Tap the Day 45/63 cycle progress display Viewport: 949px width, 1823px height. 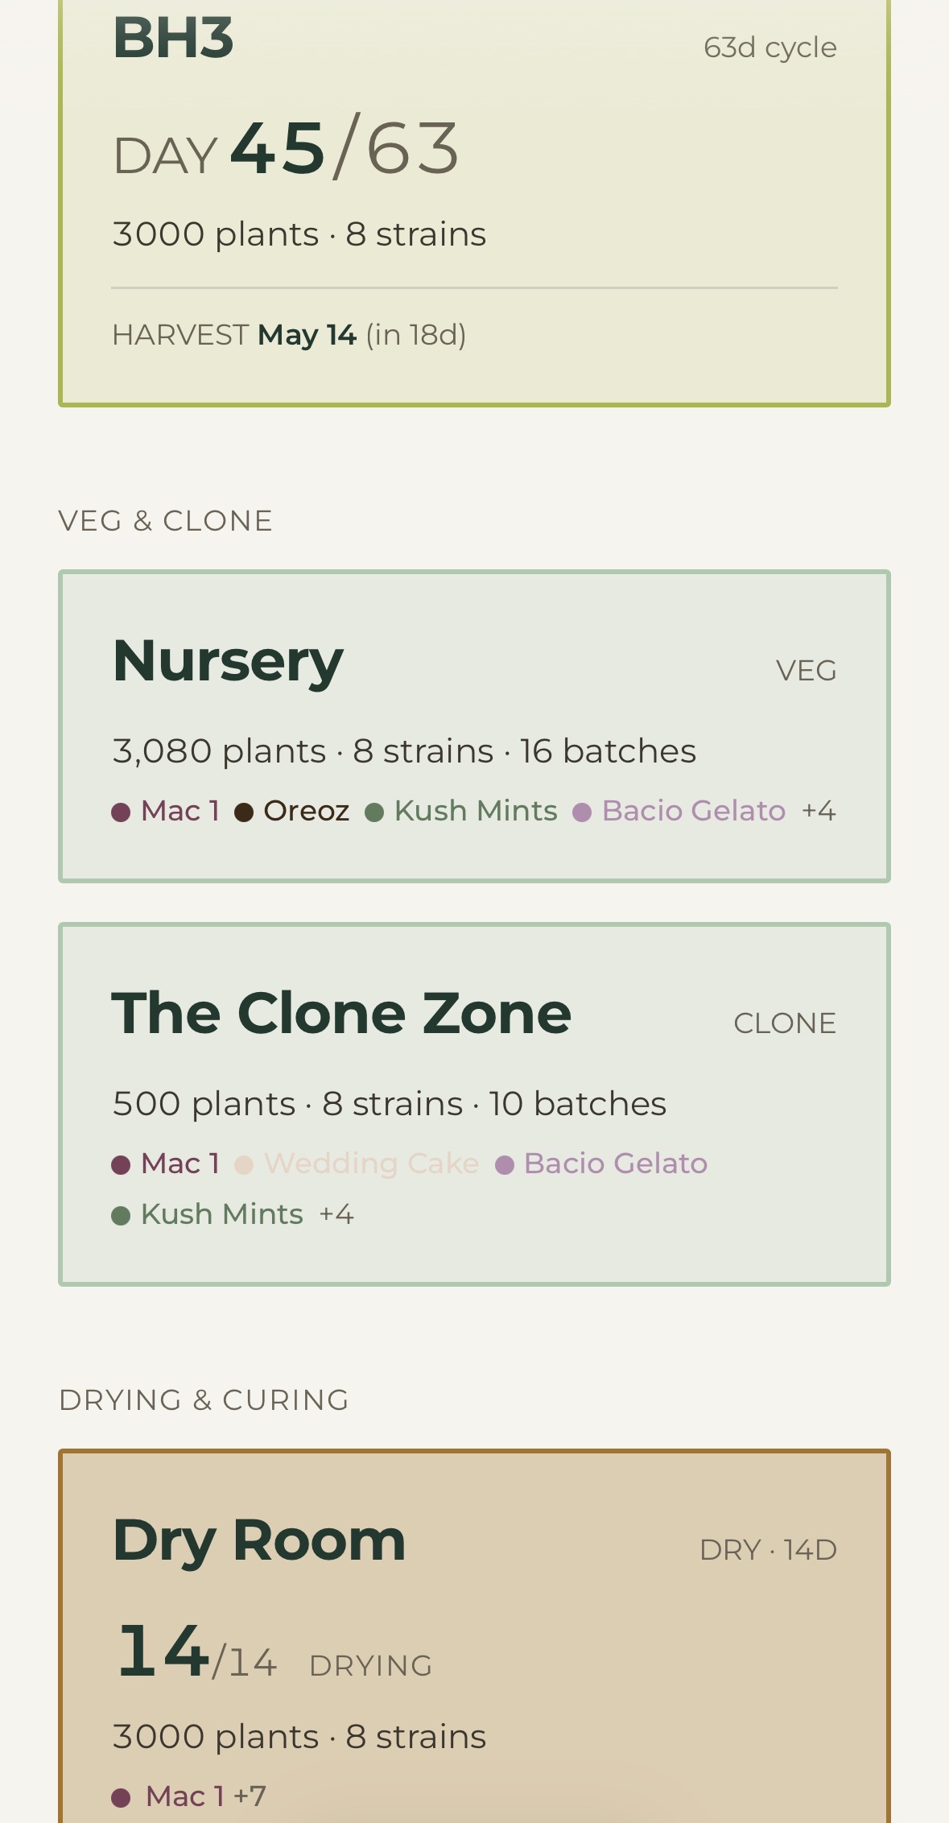pyautogui.click(x=286, y=149)
